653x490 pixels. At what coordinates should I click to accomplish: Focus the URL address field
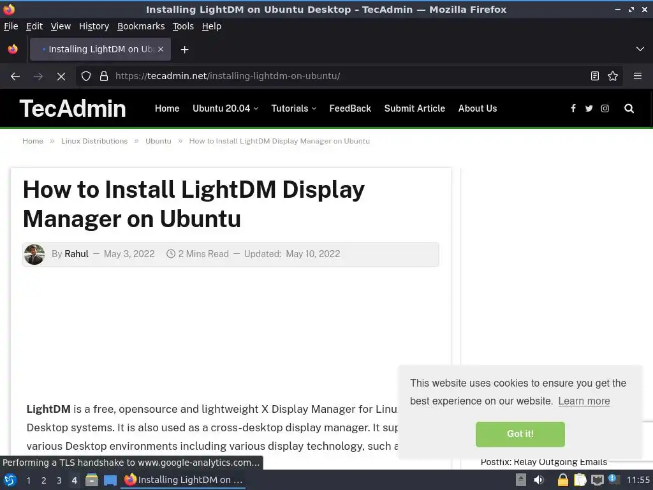pyautogui.click(x=350, y=76)
